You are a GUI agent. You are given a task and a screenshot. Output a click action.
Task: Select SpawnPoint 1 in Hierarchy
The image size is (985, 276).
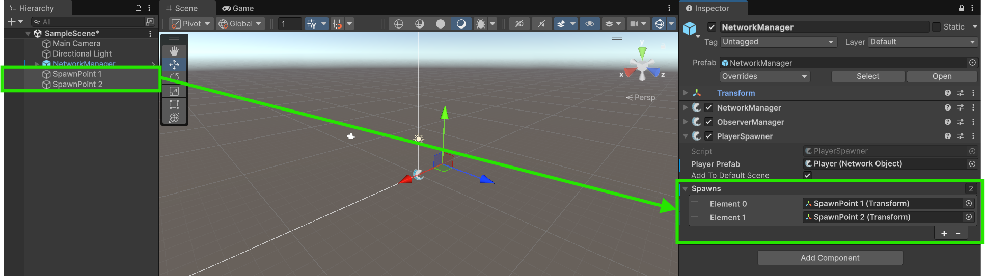pos(77,74)
